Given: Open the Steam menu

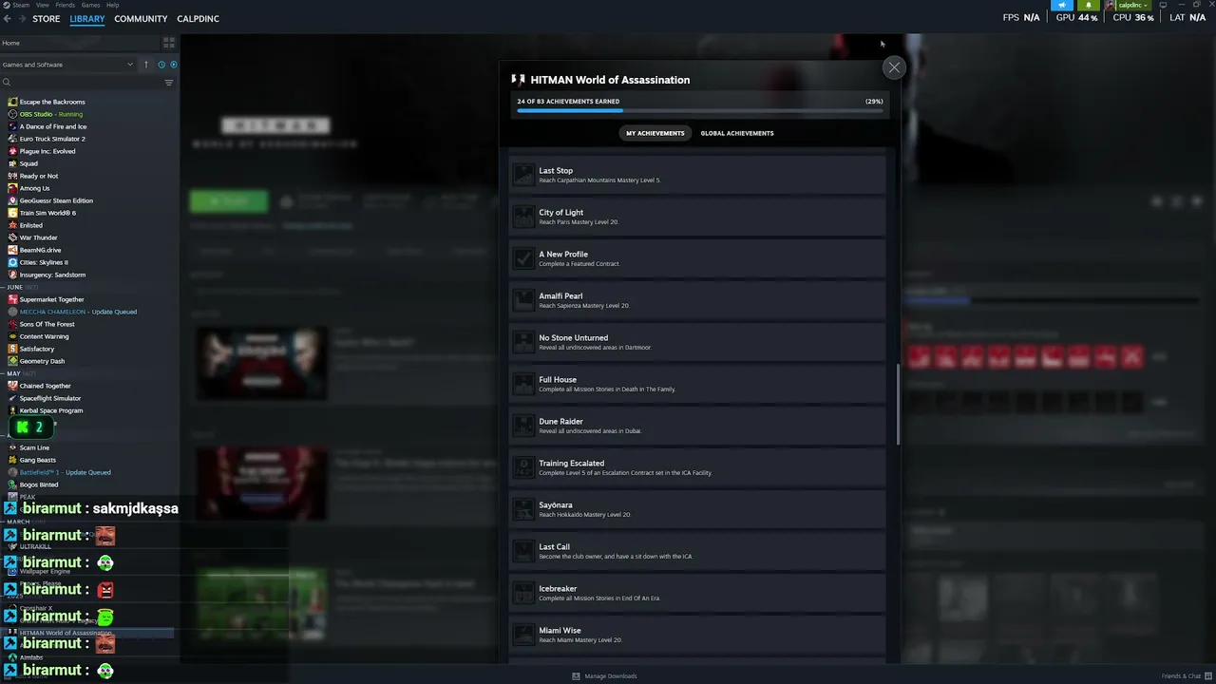Looking at the screenshot, I should click(20, 5).
